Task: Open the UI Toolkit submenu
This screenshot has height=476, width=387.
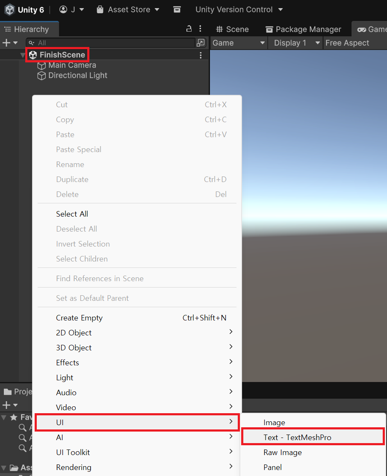Action: pos(137,452)
